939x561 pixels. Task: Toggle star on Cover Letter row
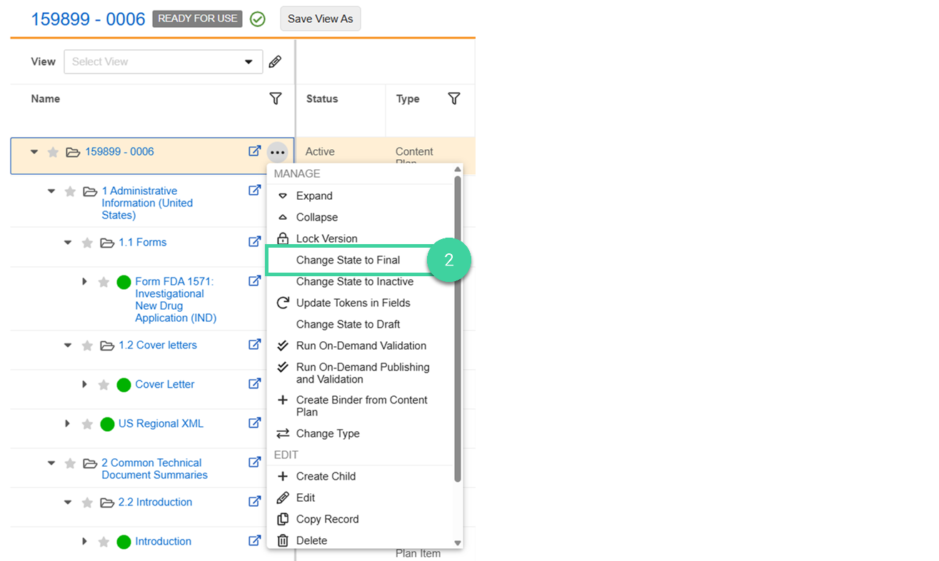click(104, 385)
